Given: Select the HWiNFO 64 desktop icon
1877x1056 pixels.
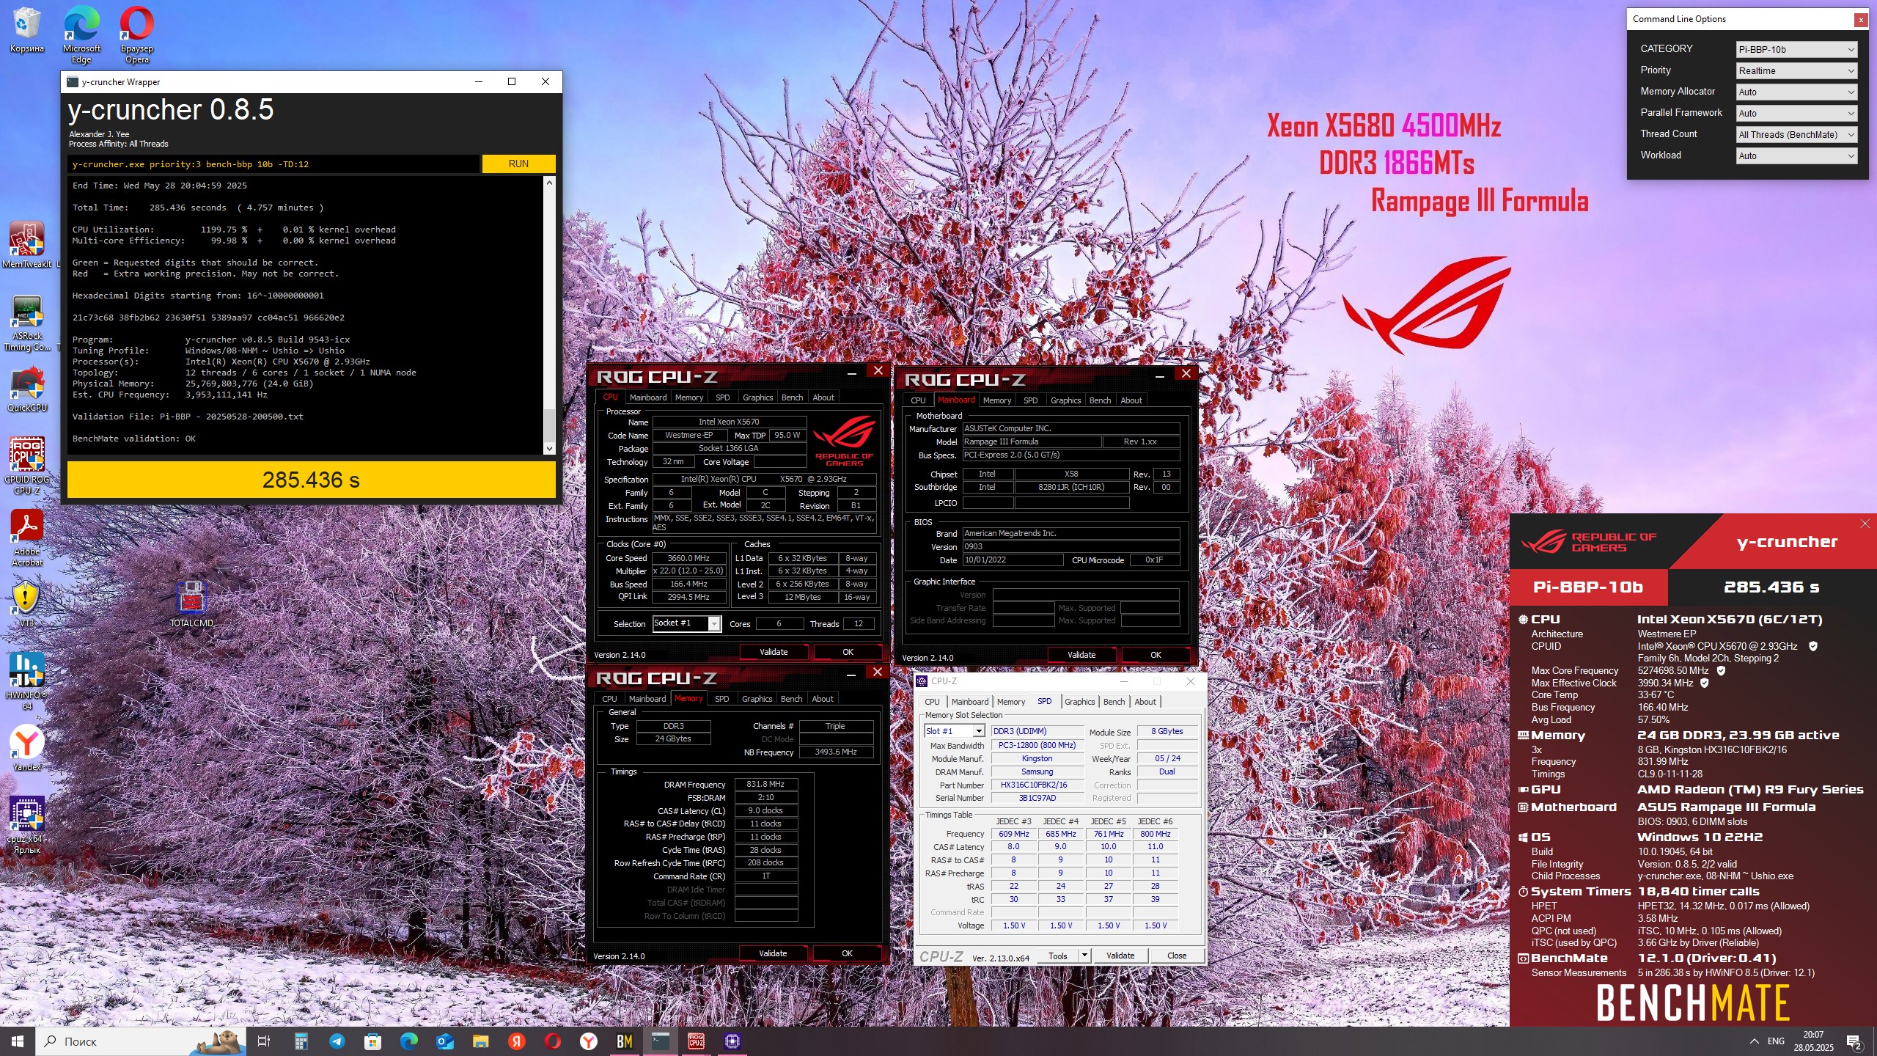Looking at the screenshot, I should click(27, 681).
